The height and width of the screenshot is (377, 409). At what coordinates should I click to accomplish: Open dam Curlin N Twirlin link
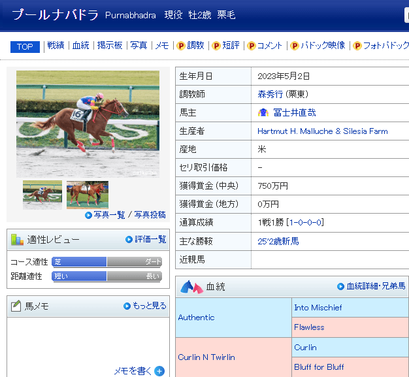(x=206, y=357)
